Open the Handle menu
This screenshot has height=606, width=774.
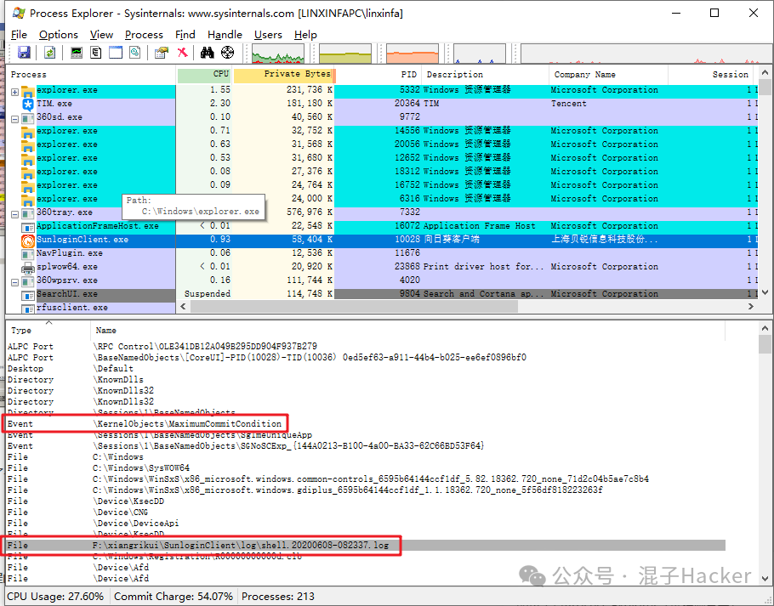tap(225, 35)
